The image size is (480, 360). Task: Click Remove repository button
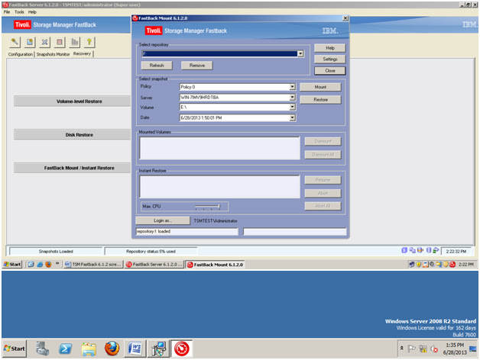tap(197, 66)
